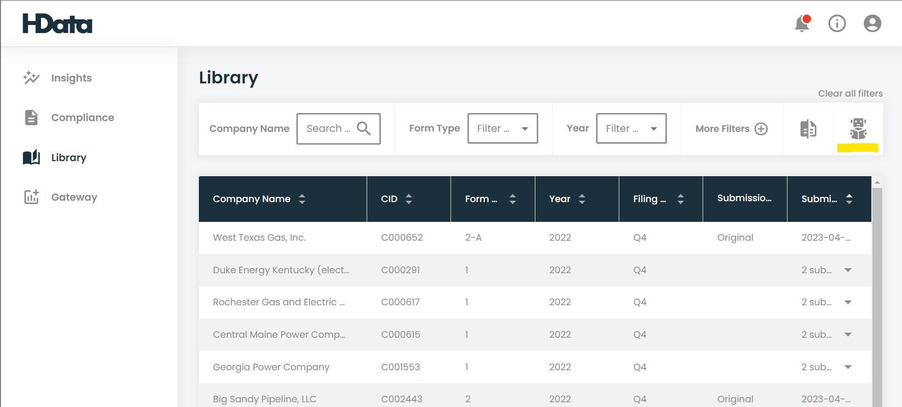902x407 pixels.
Task: Click CID C002443
Action: pyautogui.click(x=402, y=399)
